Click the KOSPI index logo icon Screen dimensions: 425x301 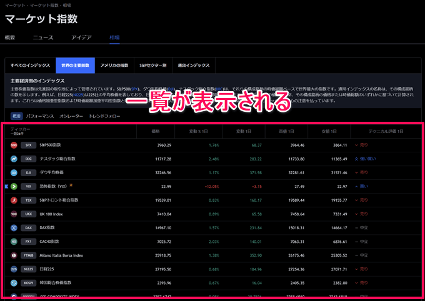click(x=14, y=283)
